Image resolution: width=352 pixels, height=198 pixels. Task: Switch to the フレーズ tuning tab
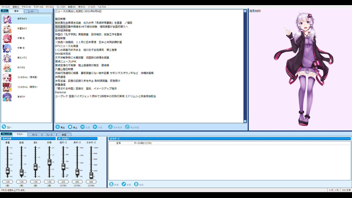point(49,135)
